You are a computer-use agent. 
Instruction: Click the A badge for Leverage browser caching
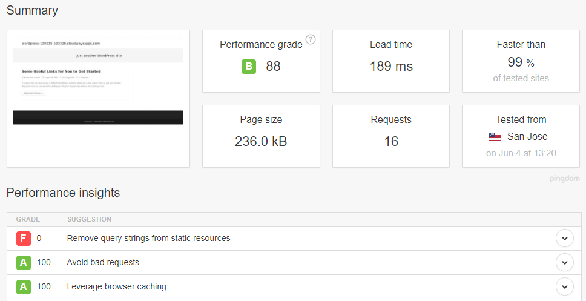pos(23,287)
